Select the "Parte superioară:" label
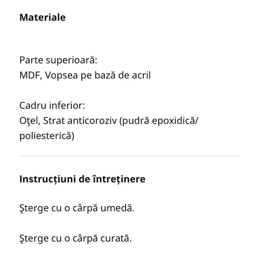 [x=58, y=60]
